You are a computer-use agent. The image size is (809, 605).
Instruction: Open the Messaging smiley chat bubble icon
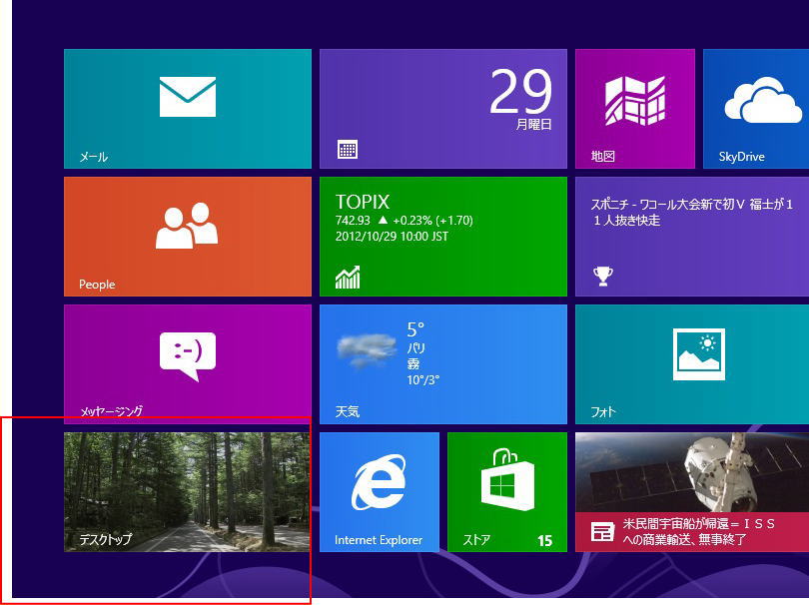coord(188,356)
